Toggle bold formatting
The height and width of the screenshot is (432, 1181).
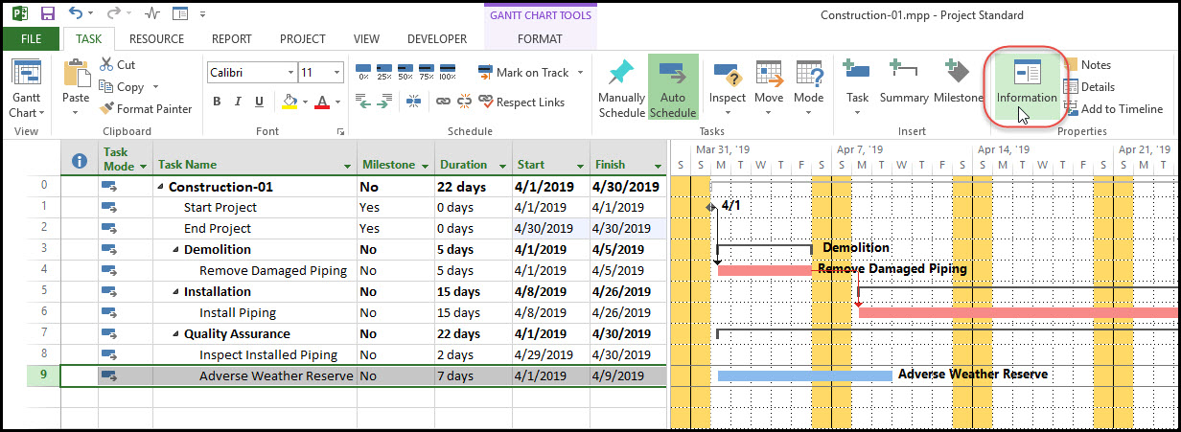click(x=217, y=102)
